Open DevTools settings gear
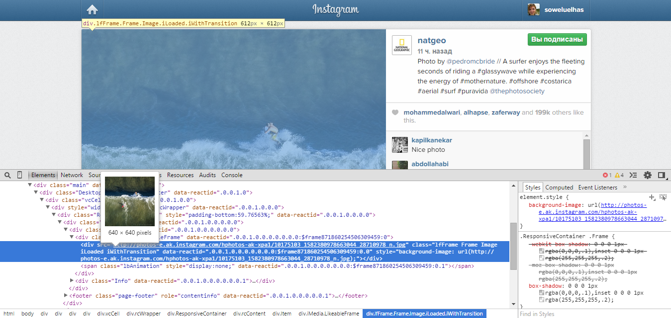671x318 pixels. 648,175
